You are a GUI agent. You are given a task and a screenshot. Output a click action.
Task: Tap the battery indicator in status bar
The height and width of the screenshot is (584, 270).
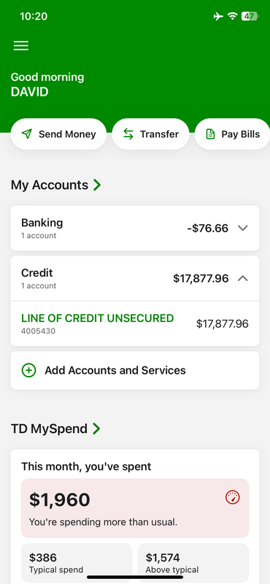(x=250, y=16)
